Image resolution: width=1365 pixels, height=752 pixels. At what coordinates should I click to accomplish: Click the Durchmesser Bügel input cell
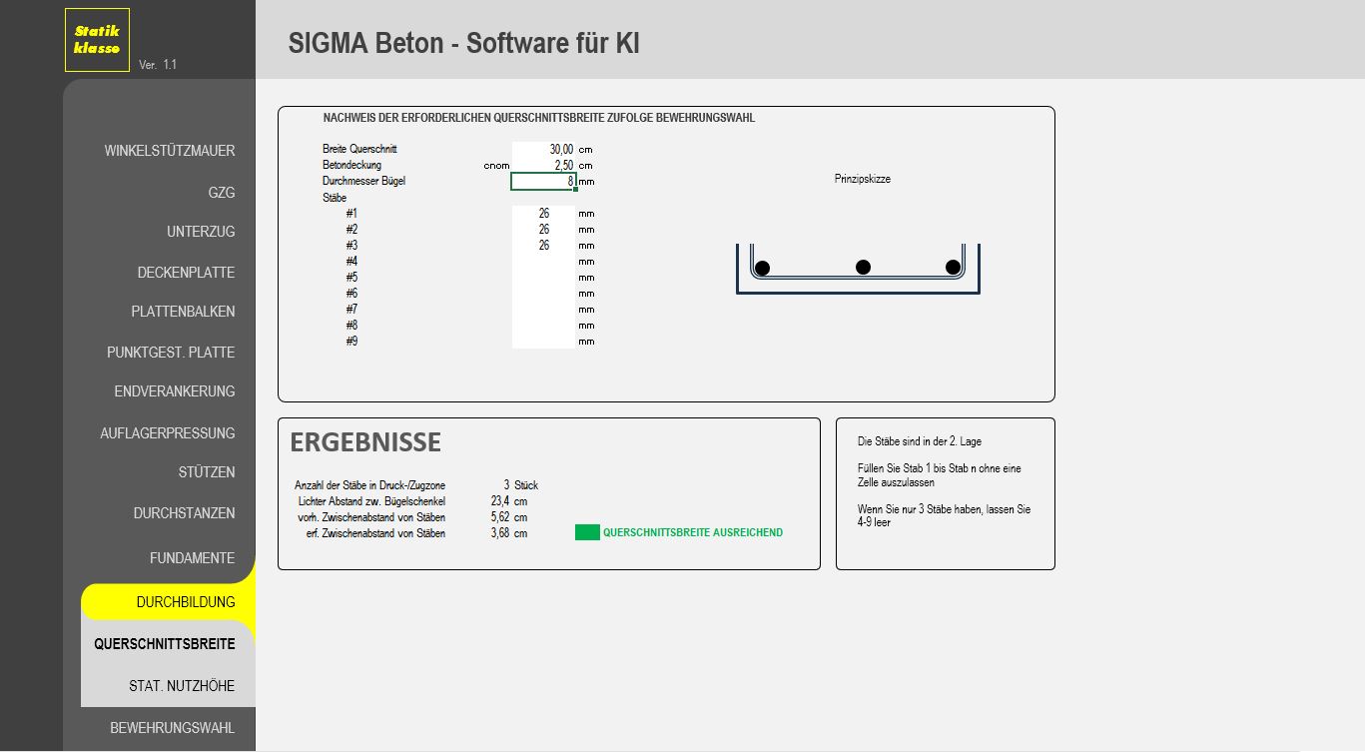tap(543, 181)
